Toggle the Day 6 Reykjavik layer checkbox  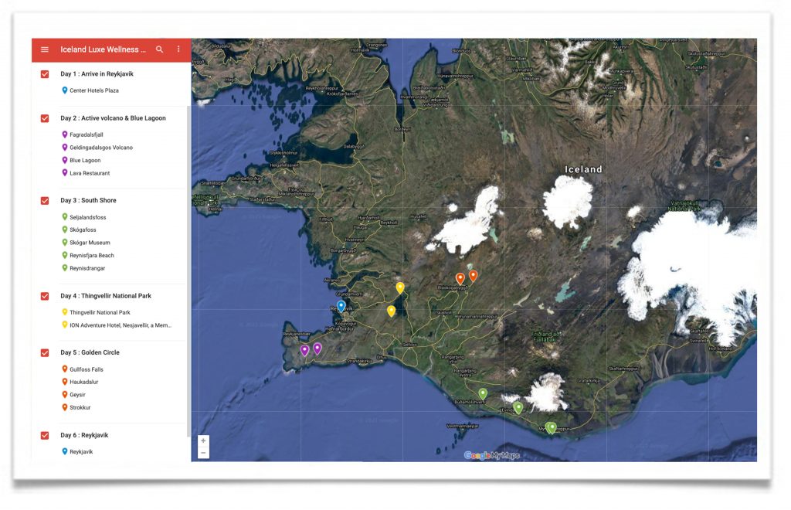[x=45, y=435]
